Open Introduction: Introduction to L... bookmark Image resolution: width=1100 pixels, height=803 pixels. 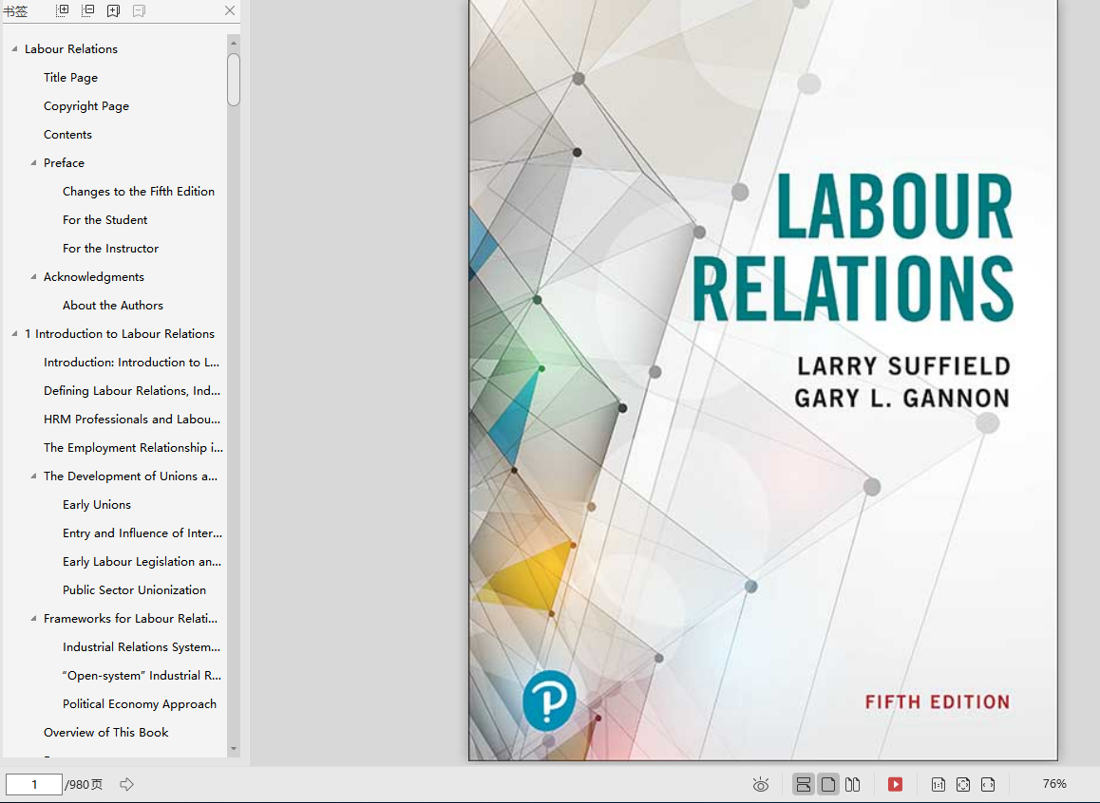coord(131,363)
